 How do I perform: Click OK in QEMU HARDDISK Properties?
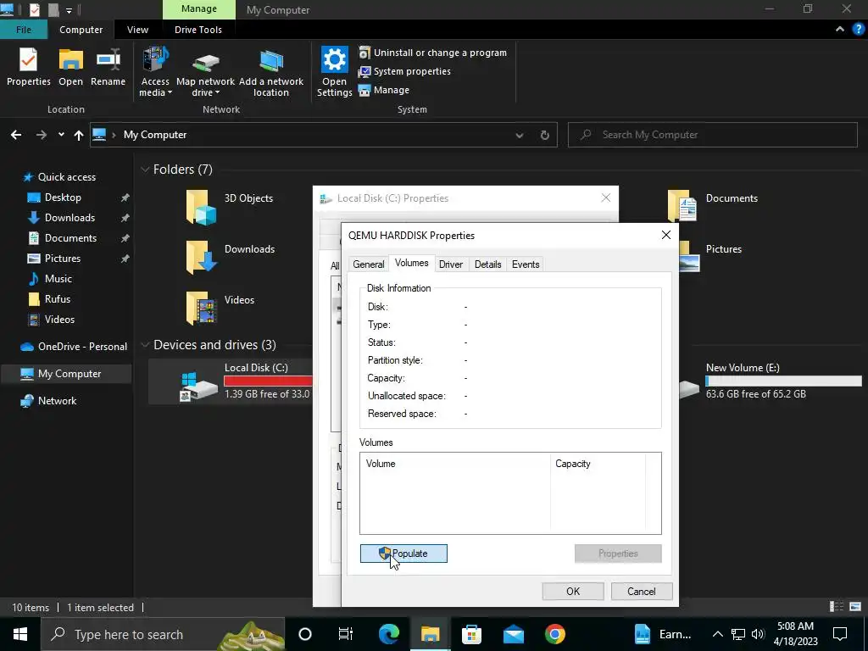573,591
